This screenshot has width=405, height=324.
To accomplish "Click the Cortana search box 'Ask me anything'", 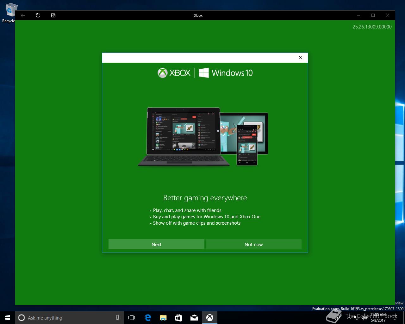I will (x=69, y=318).
